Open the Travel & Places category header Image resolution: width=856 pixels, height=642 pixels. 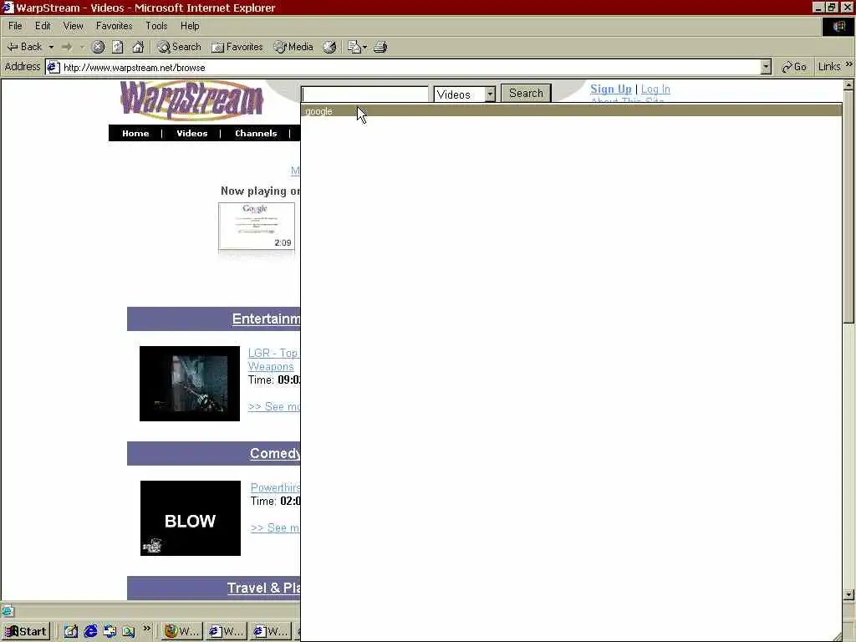click(x=263, y=588)
